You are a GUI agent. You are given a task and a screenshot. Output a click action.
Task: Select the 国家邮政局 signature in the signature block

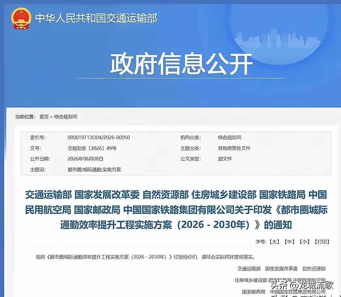click(x=254, y=292)
